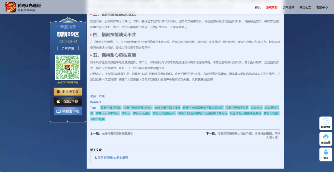Click the monitor icon on 模拟器下载
Viewport: 334px width, 172px height.
[x=58, y=111]
